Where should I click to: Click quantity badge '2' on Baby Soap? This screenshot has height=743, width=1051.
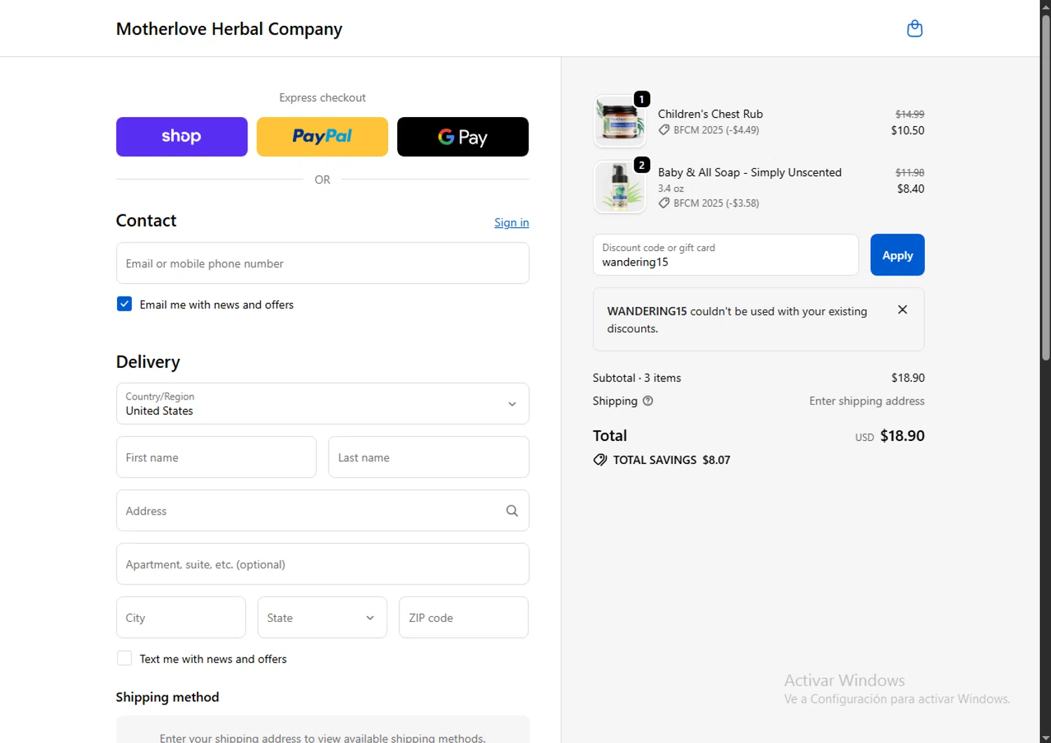pyautogui.click(x=642, y=165)
